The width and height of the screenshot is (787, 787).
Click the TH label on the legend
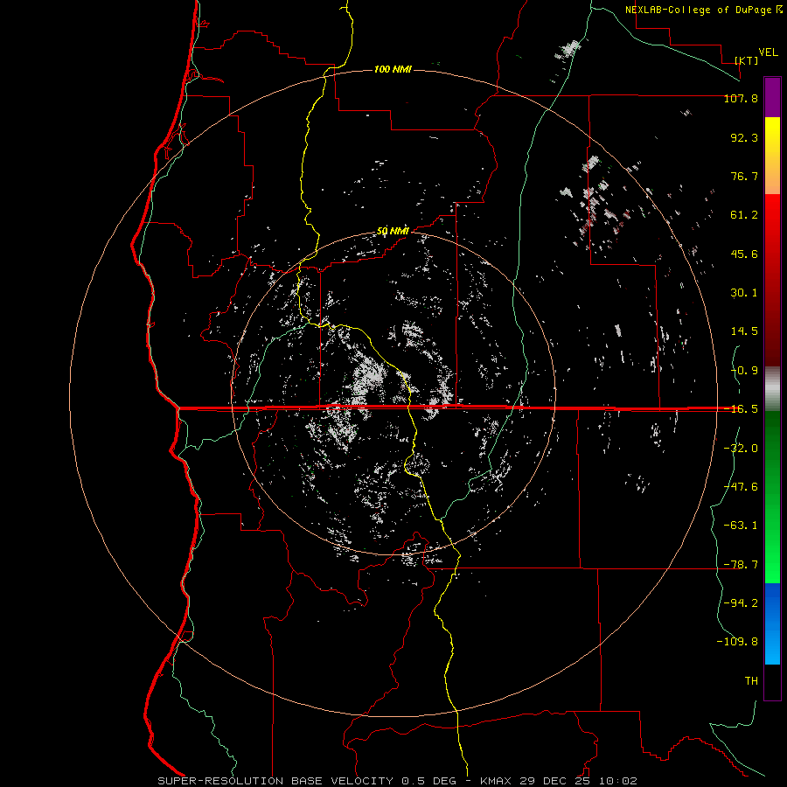pos(751,681)
